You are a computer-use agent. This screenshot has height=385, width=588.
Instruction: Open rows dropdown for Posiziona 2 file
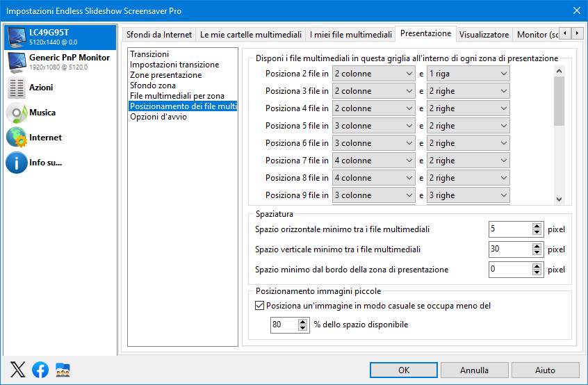[468, 74]
